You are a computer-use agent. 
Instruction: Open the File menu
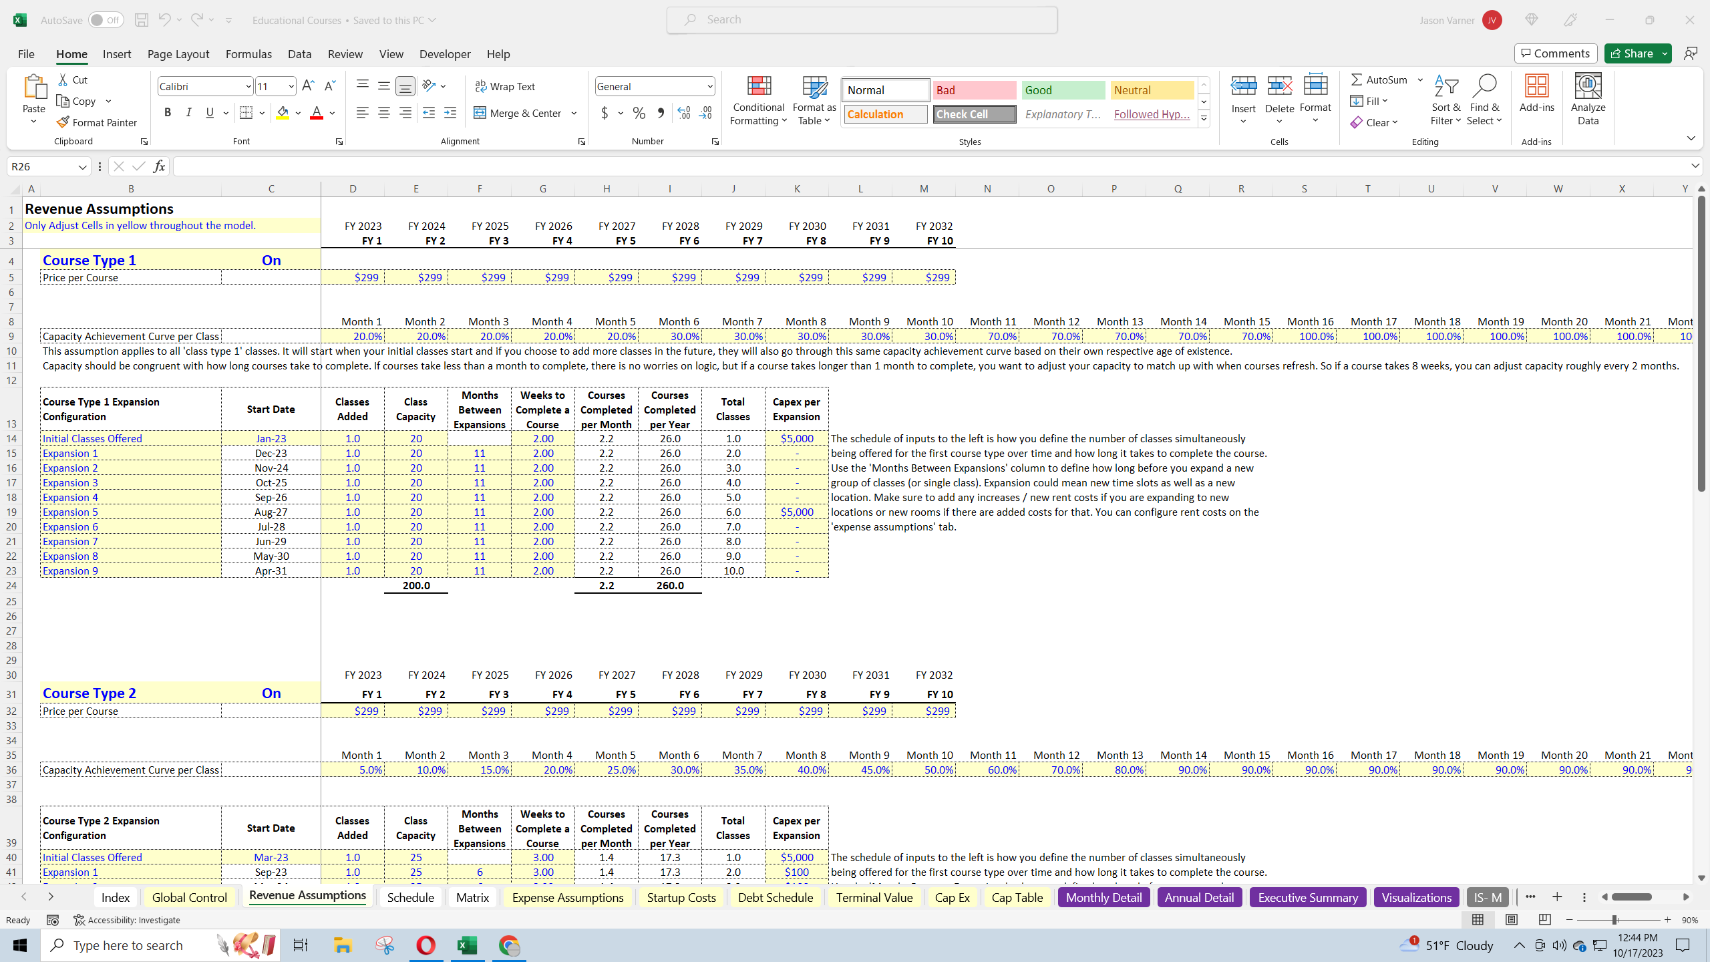tap(26, 54)
